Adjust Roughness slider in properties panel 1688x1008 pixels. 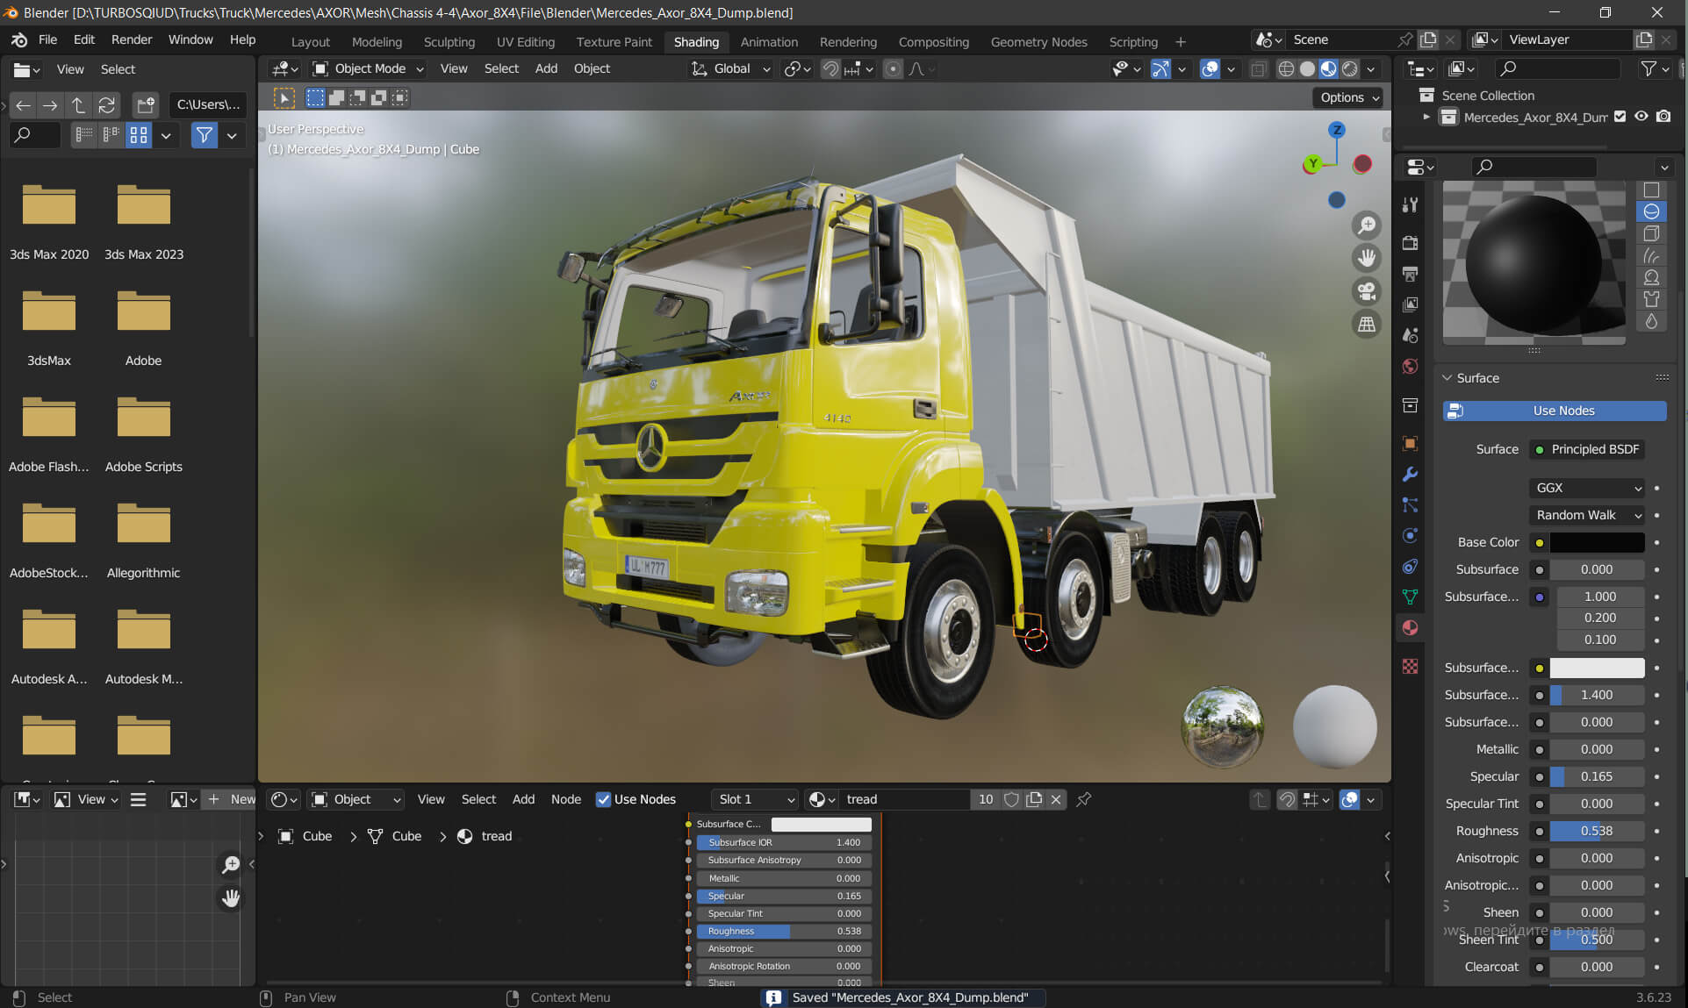click(x=1597, y=831)
